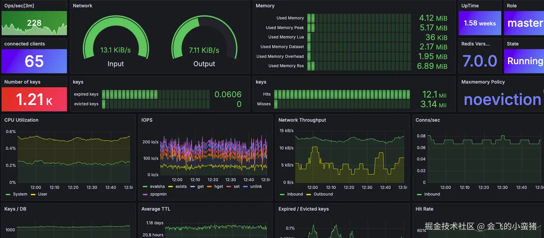This screenshot has height=238, width=544.
Task: Click the Role panel title
Action: (x=512, y=6)
